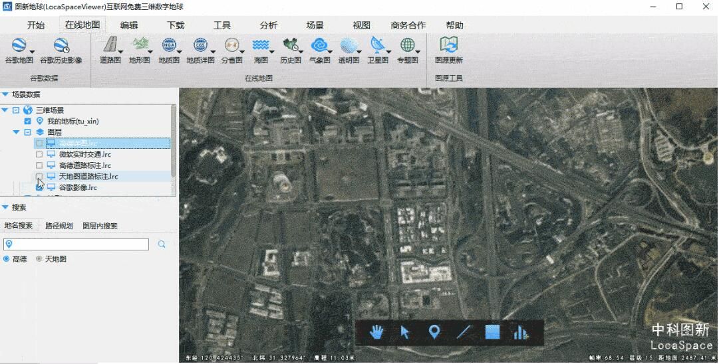Enable the 微软实时交通.lrc layer checkbox
The width and height of the screenshot is (719, 364).
[x=39, y=154]
